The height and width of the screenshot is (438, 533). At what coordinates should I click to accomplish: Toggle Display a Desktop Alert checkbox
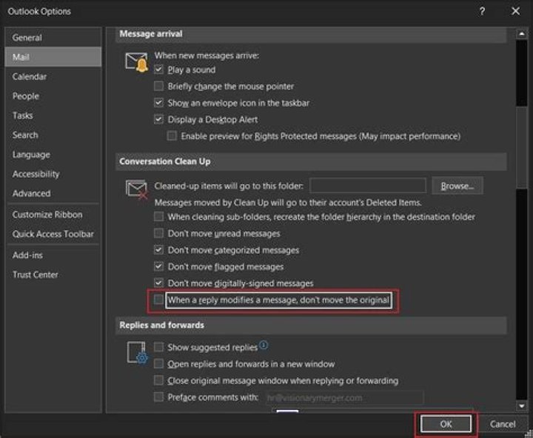[x=158, y=119]
